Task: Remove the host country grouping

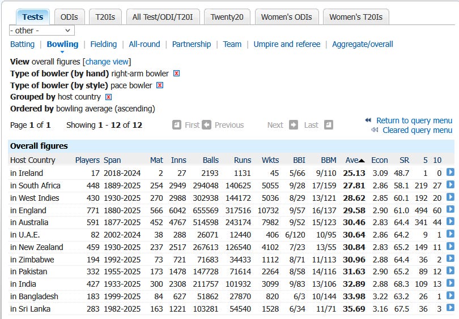Action: (108, 97)
